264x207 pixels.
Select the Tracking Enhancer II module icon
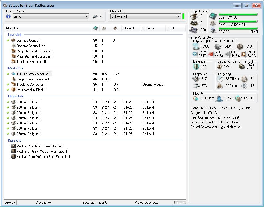coord(13,62)
